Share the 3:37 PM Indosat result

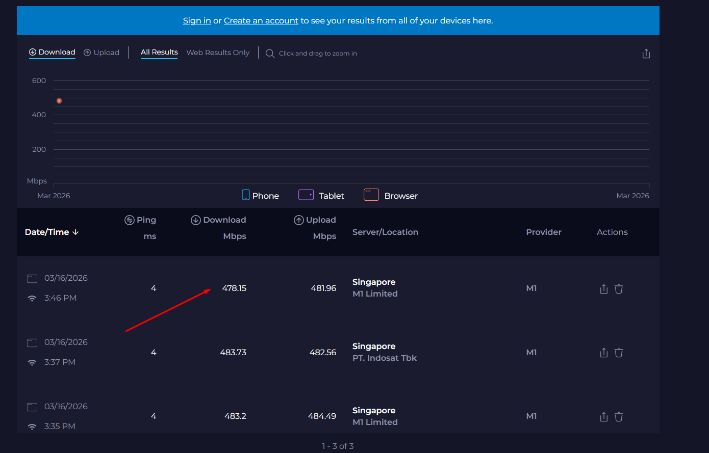tap(604, 353)
